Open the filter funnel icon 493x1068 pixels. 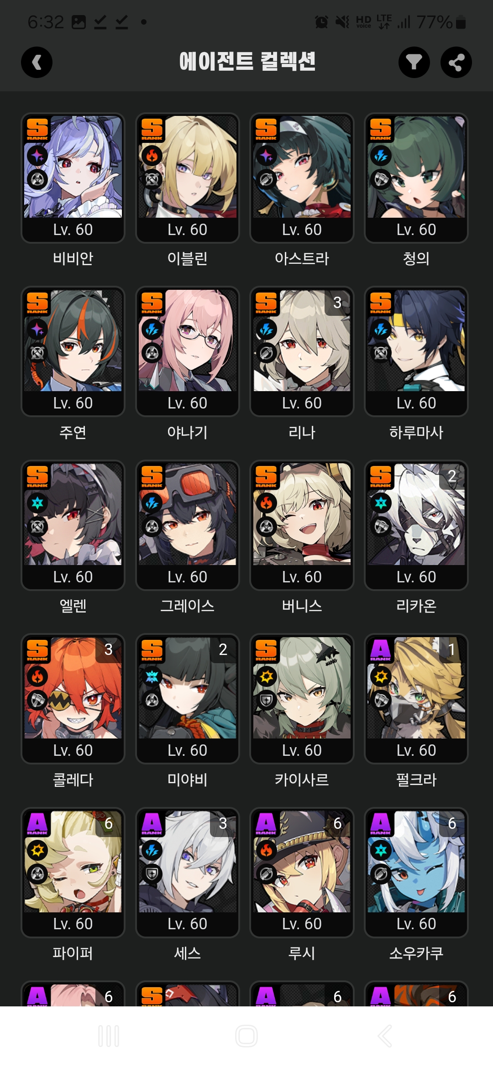(x=414, y=62)
